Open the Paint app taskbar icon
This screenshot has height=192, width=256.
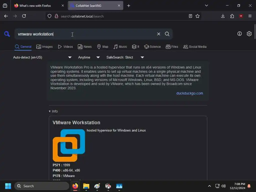point(97,186)
